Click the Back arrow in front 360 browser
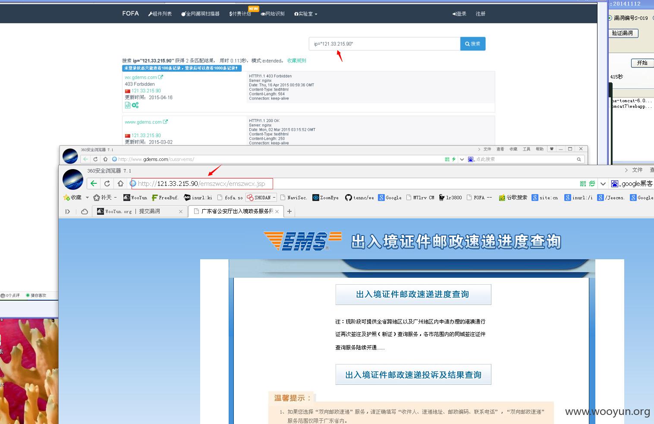The image size is (654, 424). (x=94, y=183)
